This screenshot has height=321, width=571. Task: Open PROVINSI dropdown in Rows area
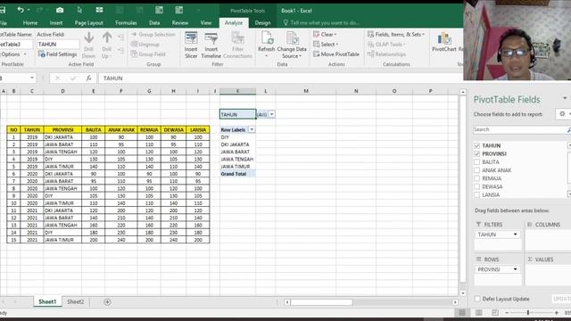[x=515, y=269]
